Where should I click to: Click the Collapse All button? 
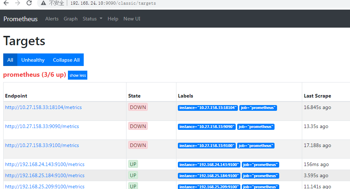click(66, 60)
